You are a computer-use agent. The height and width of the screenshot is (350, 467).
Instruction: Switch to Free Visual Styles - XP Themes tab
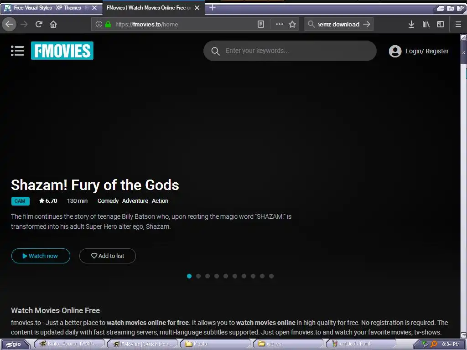(x=51, y=8)
